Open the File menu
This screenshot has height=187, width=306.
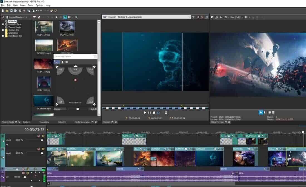3,6
